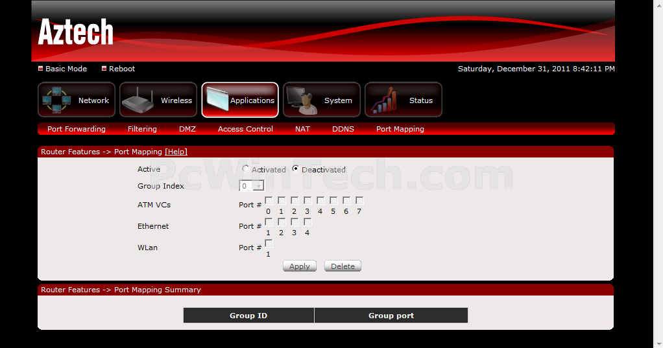Click the Apply button

(299, 266)
